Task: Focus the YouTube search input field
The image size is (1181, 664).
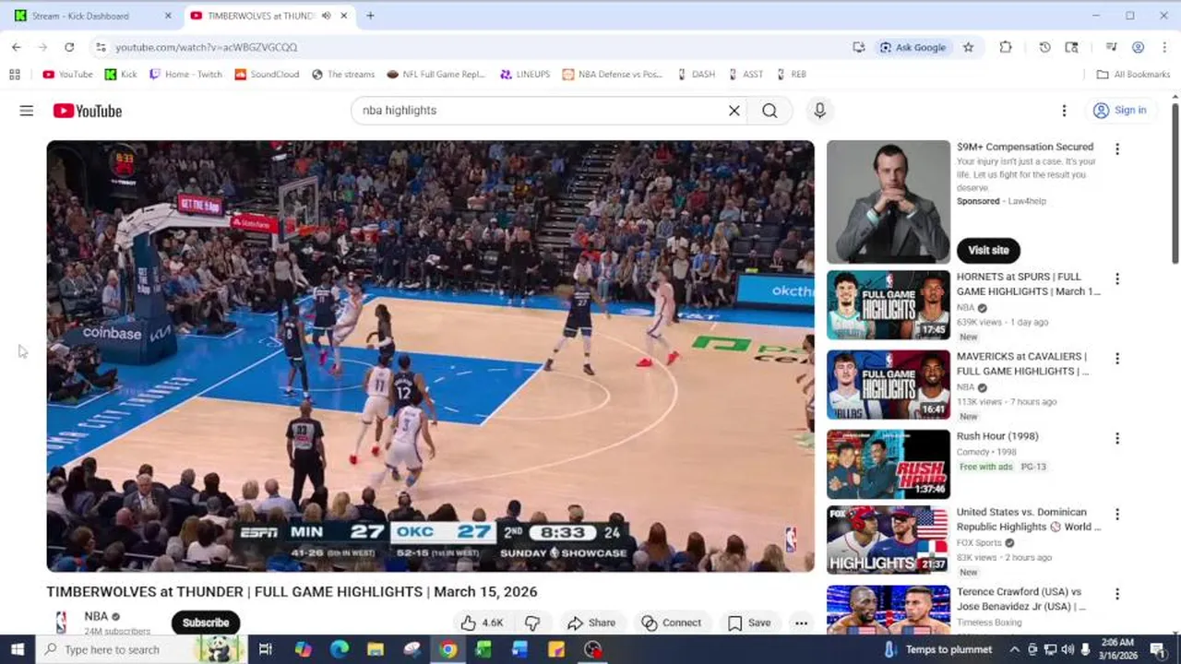Action: click(540, 111)
